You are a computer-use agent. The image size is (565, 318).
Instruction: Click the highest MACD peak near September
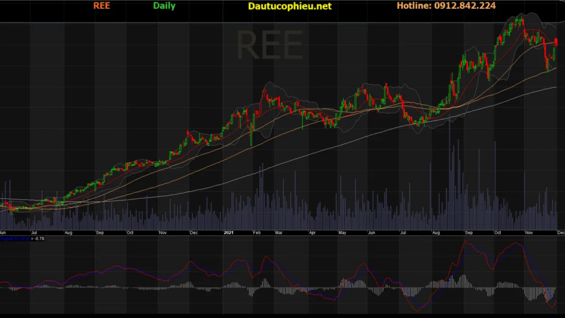coord(469,241)
